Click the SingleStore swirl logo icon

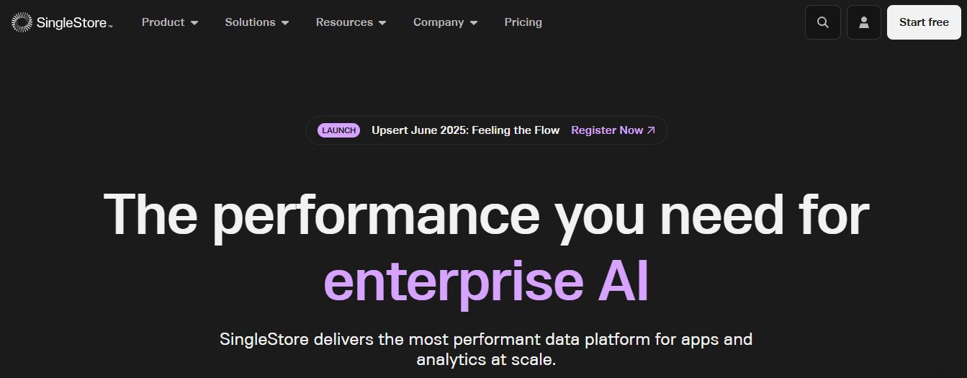(x=22, y=22)
